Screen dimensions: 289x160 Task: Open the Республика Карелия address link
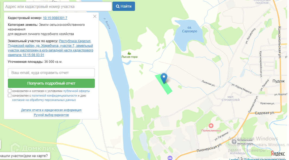(75, 41)
